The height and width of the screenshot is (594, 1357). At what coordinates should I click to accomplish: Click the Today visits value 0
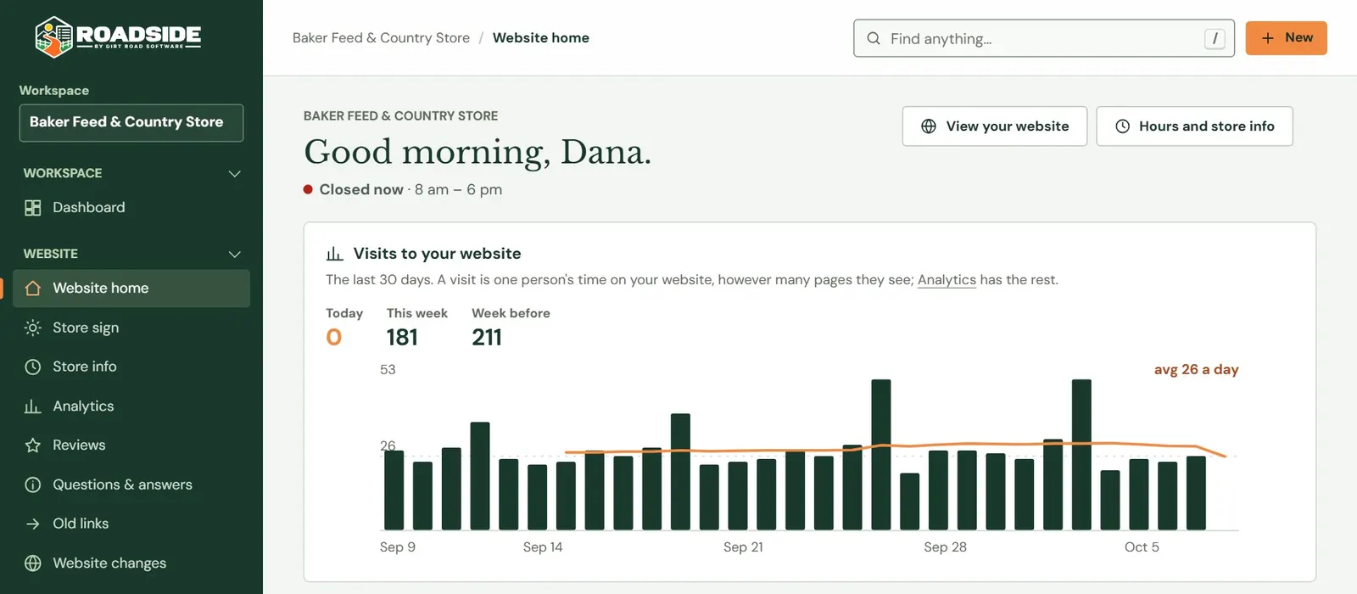pyautogui.click(x=334, y=338)
